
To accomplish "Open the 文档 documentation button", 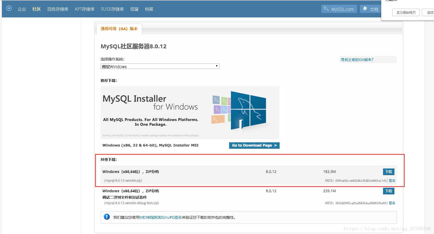I will [x=371, y=9].
